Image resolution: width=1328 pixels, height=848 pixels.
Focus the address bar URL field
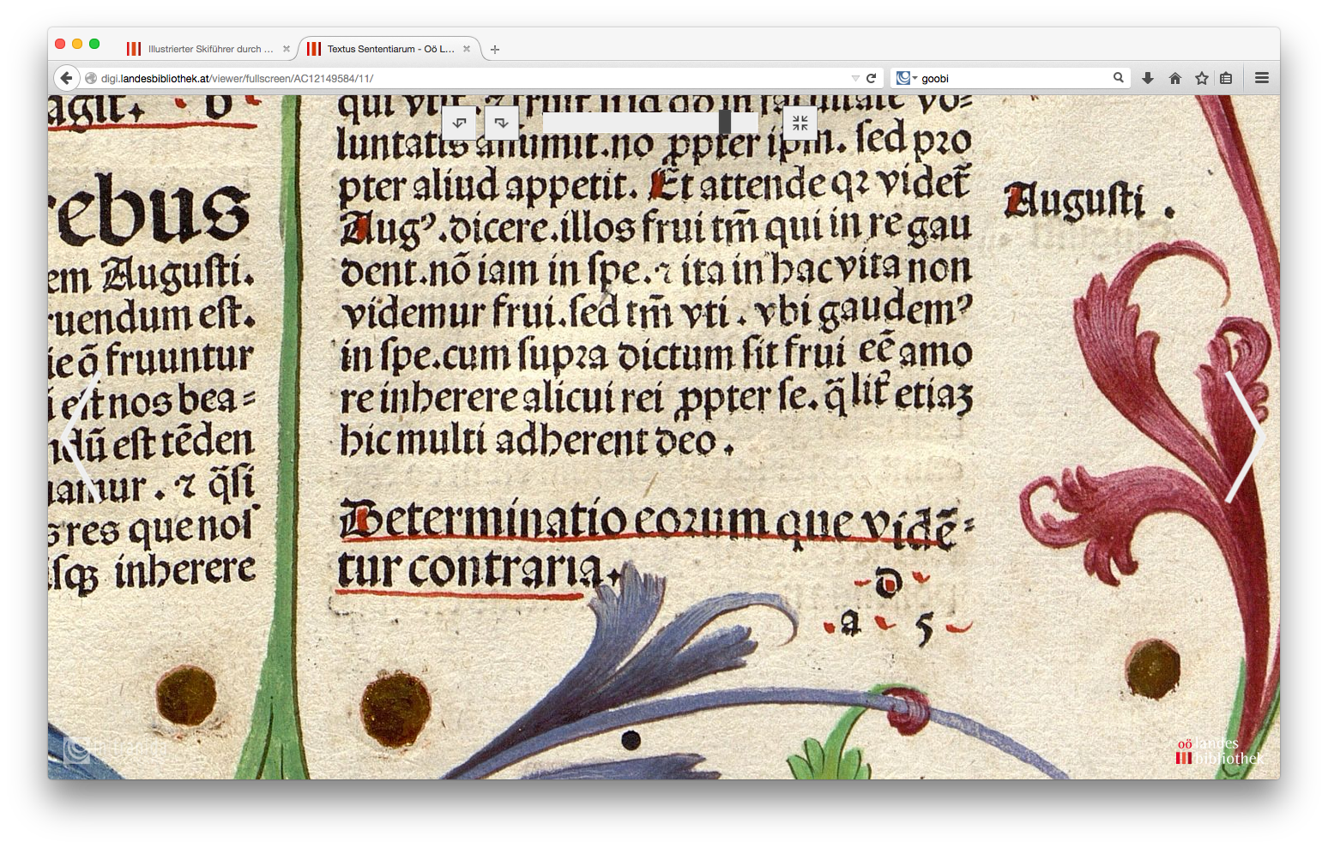click(x=472, y=78)
